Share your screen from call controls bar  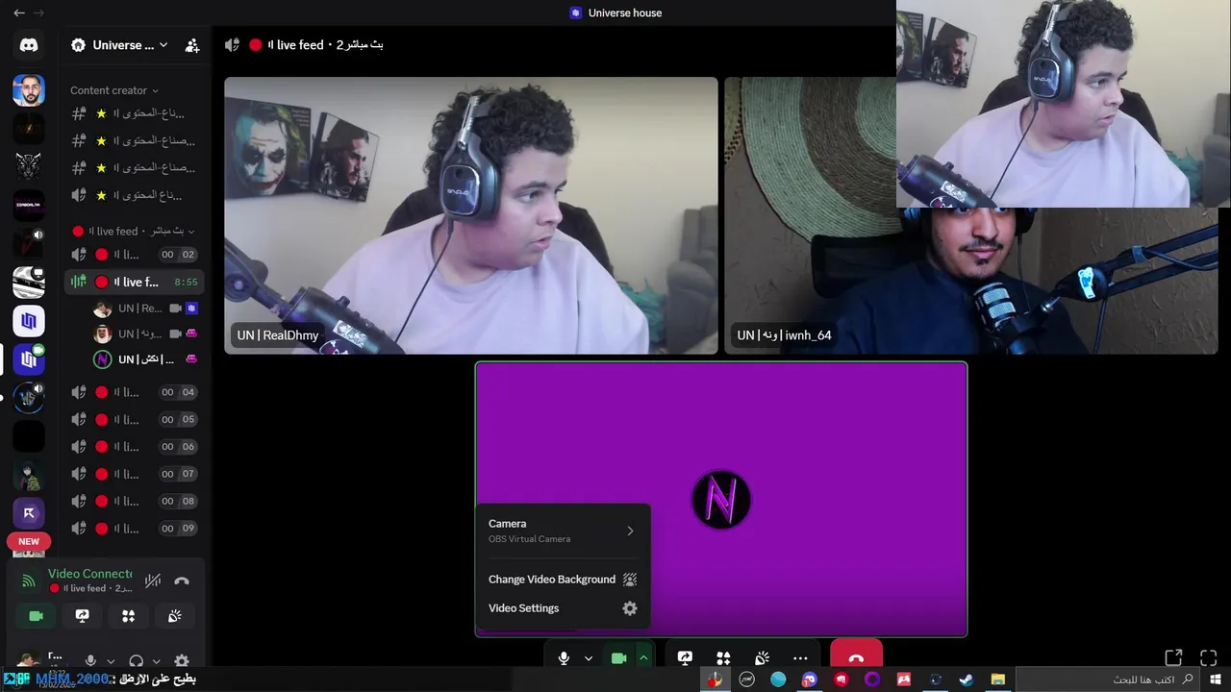point(685,658)
